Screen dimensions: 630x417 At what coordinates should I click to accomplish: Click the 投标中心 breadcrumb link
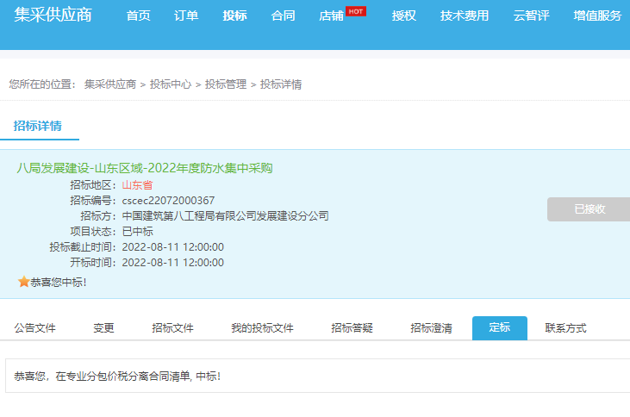coord(171,84)
